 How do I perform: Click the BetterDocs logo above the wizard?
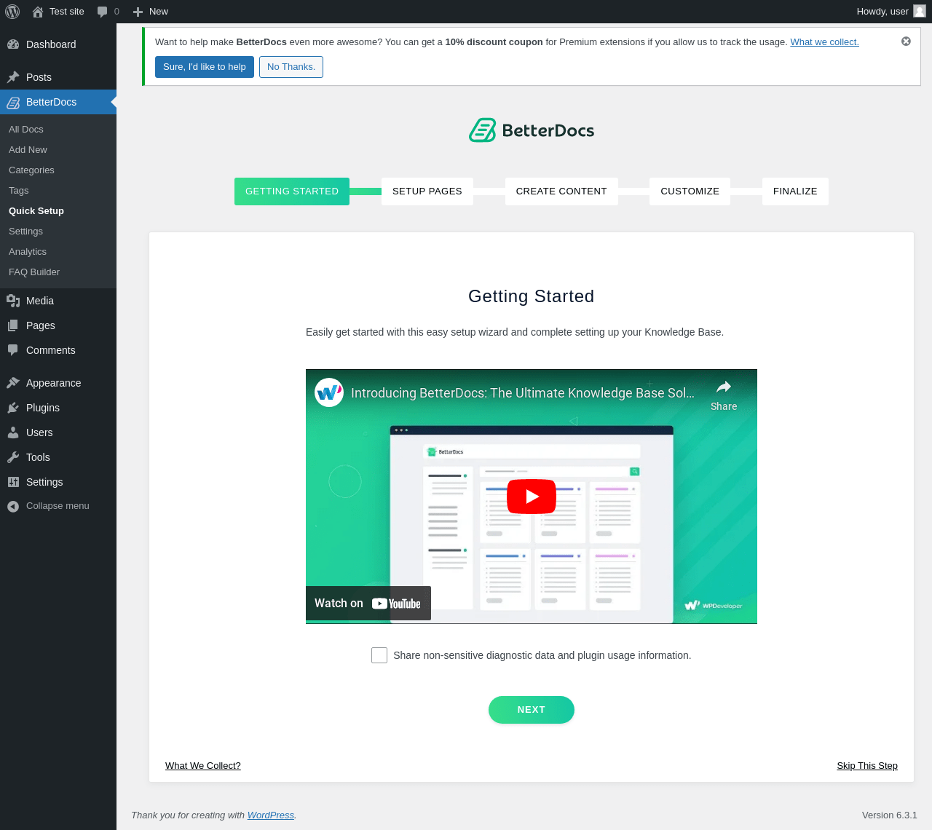pyautogui.click(x=532, y=130)
